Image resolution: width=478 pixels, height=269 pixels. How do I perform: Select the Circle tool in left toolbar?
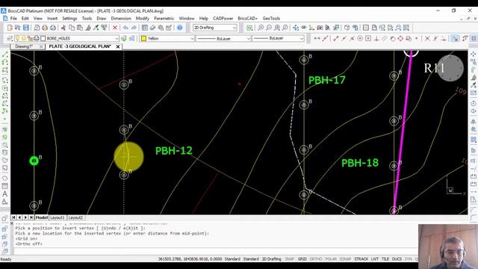click(x=5, y=88)
